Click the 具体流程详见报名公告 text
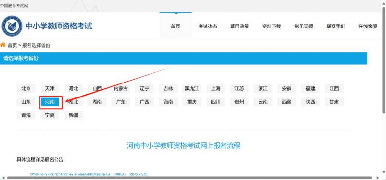Image resolution: width=386 pixels, height=180 pixels. click(40, 160)
